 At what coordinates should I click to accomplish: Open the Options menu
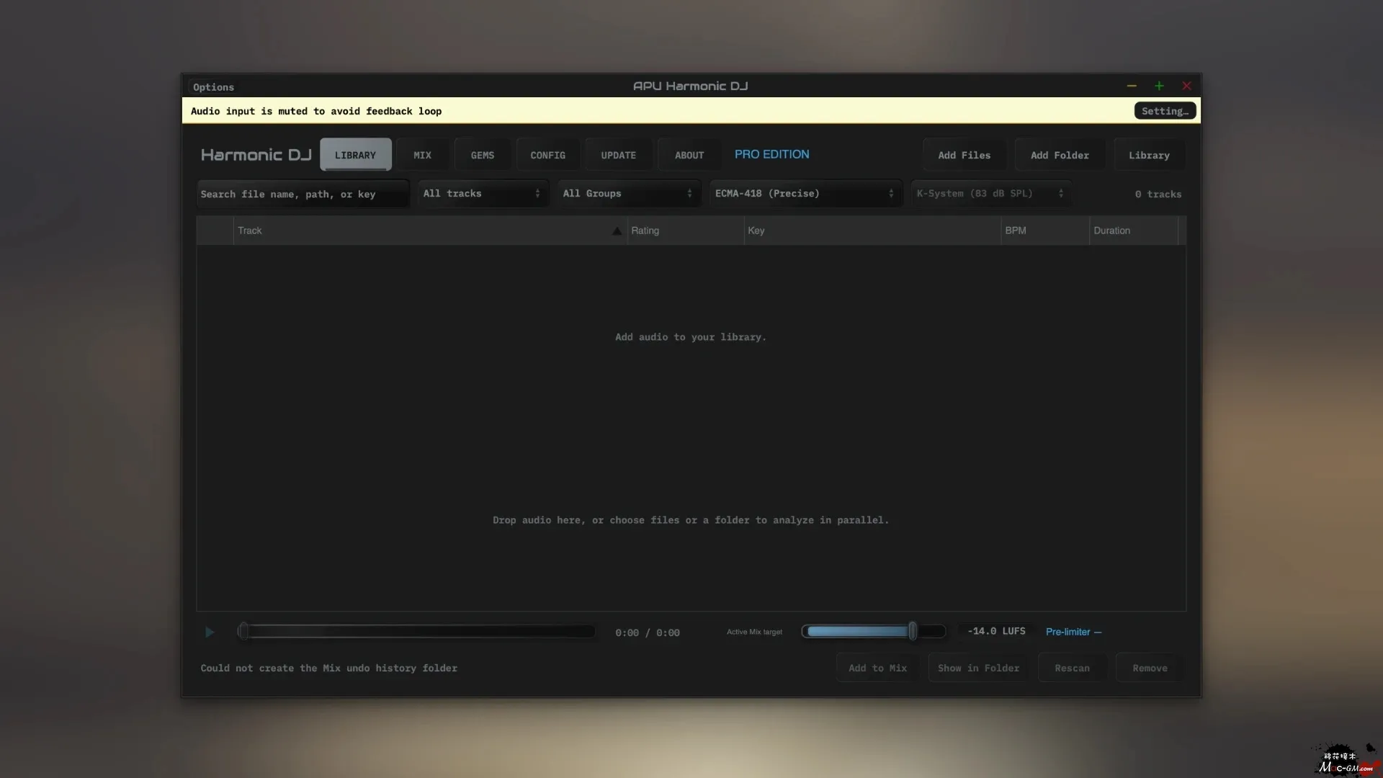tap(213, 87)
